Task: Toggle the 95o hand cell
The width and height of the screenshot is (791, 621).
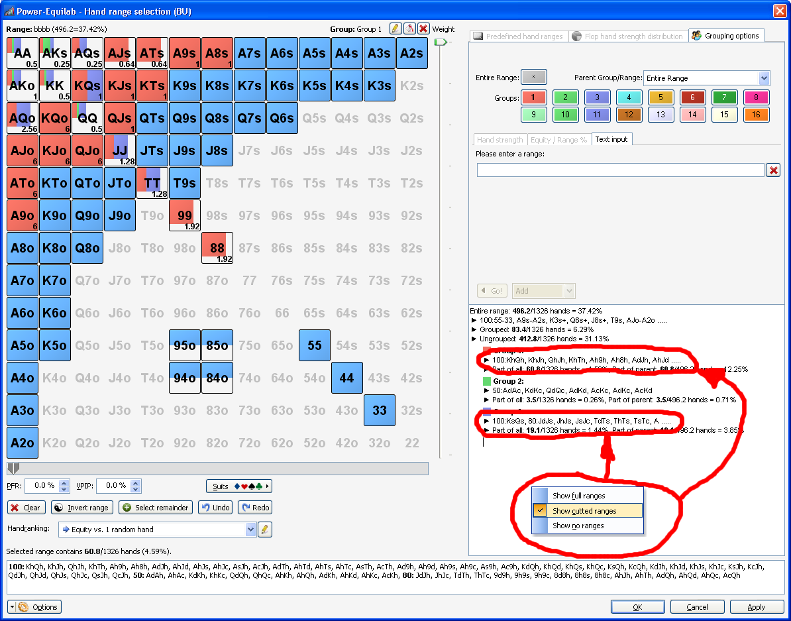Action: (x=185, y=345)
